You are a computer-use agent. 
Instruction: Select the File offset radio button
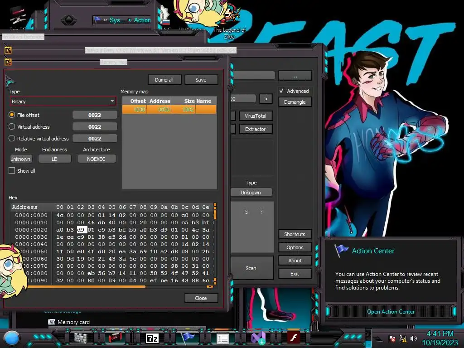(x=12, y=115)
